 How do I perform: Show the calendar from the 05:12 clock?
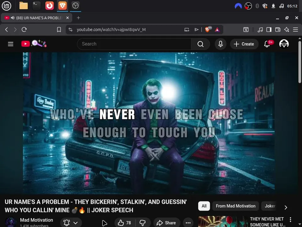click(x=292, y=6)
